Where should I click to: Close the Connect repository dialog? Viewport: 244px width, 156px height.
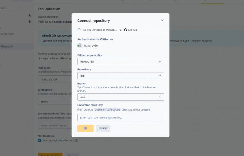click(162, 20)
